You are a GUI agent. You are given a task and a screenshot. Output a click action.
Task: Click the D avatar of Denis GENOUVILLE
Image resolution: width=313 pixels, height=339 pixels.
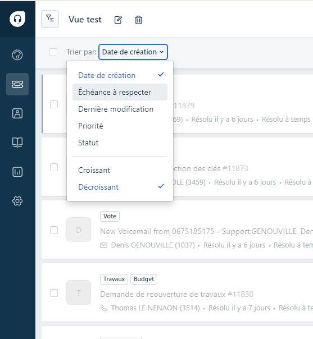pyautogui.click(x=79, y=230)
